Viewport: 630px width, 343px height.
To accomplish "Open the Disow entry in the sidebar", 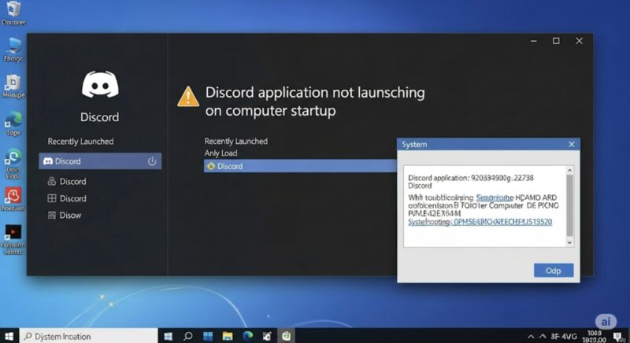I will [65, 215].
